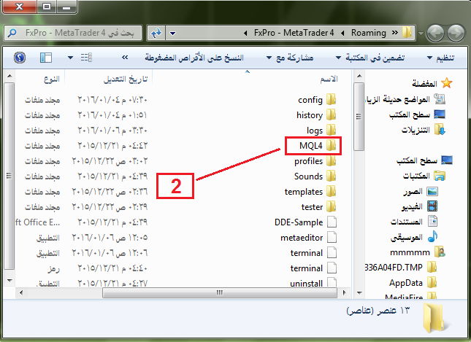
Task: Expand the recent pages dropdown beside back button
Action: 421,34
